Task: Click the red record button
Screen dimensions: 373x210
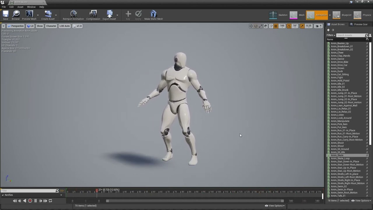Action: (30, 201)
